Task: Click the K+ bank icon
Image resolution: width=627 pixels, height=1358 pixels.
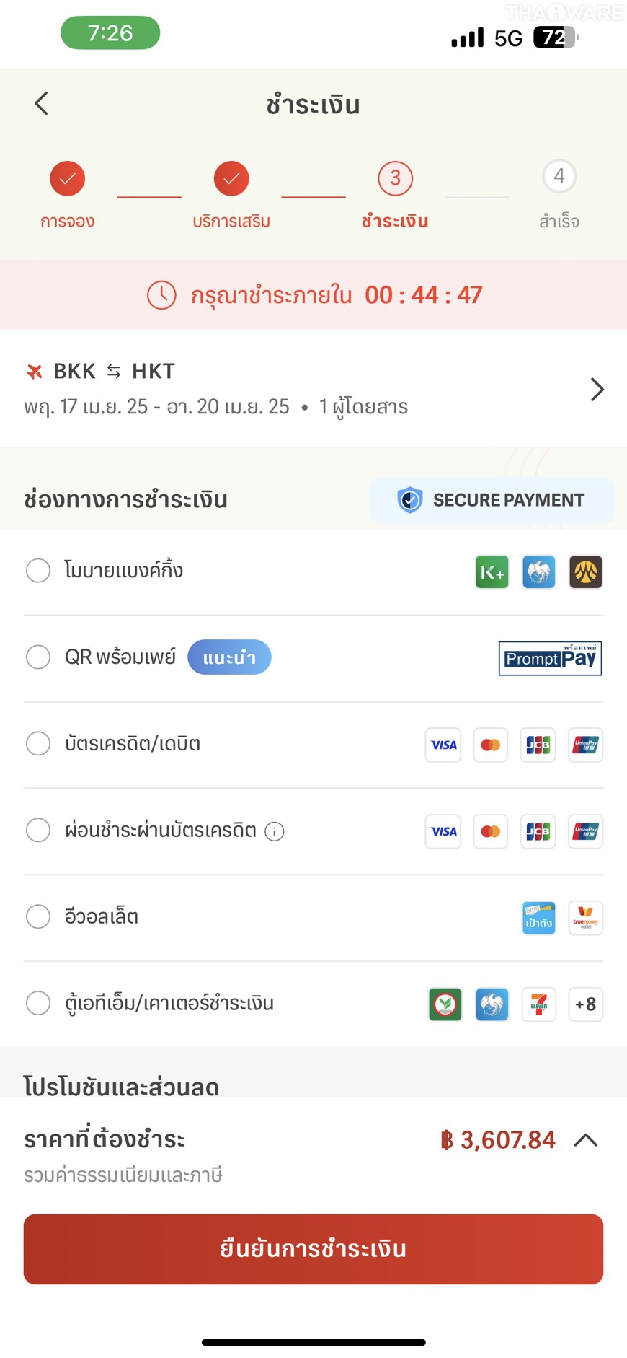Action: (x=492, y=572)
